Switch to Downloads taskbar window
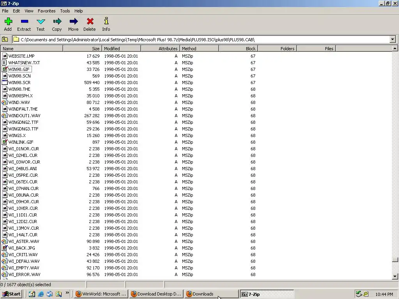The height and width of the screenshot is (299, 399). pos(212,294)
